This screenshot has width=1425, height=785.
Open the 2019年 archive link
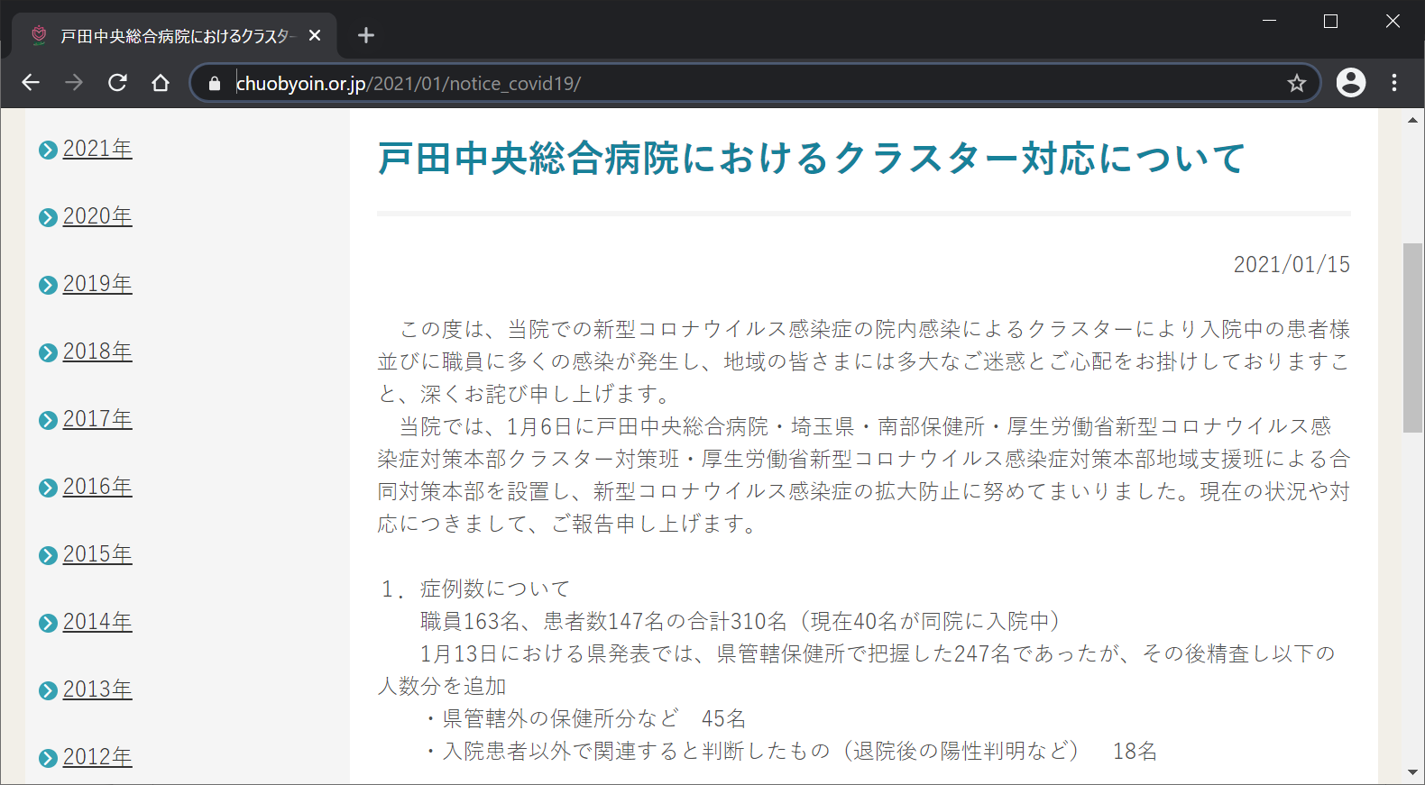point(97,284)
